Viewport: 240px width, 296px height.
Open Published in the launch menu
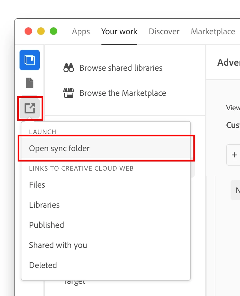pyautogui.click(x=106, y=225)
